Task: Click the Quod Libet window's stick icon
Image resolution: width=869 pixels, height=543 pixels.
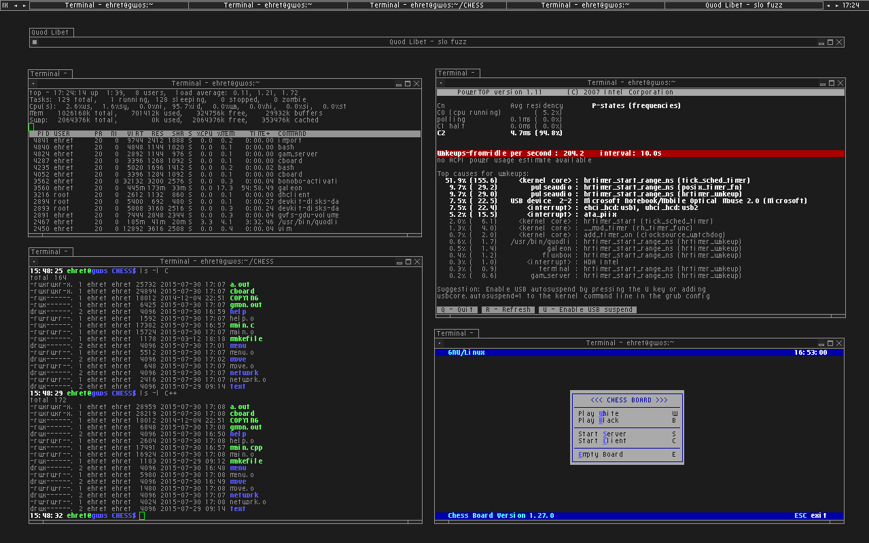Action: tap(35, 42)
